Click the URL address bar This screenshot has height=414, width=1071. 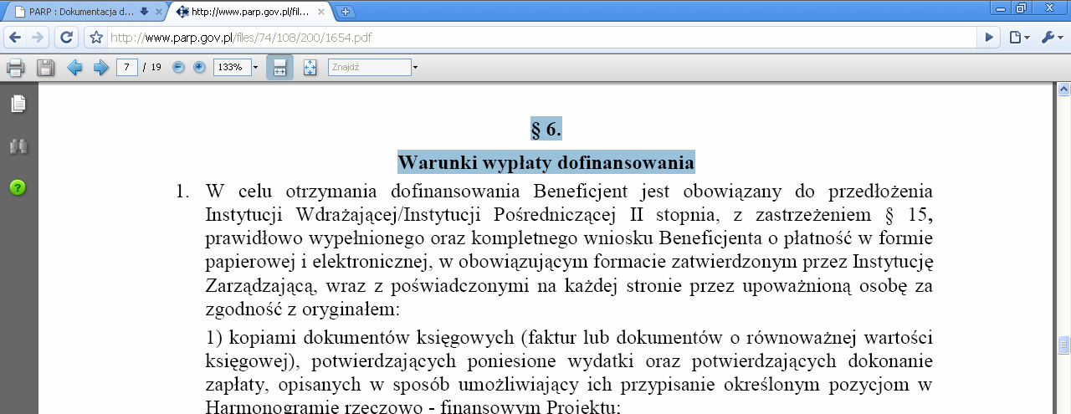[542, 38]
